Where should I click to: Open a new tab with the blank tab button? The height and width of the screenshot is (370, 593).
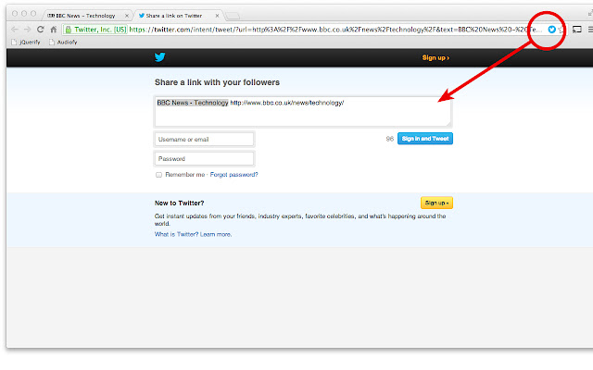[233, 16]
